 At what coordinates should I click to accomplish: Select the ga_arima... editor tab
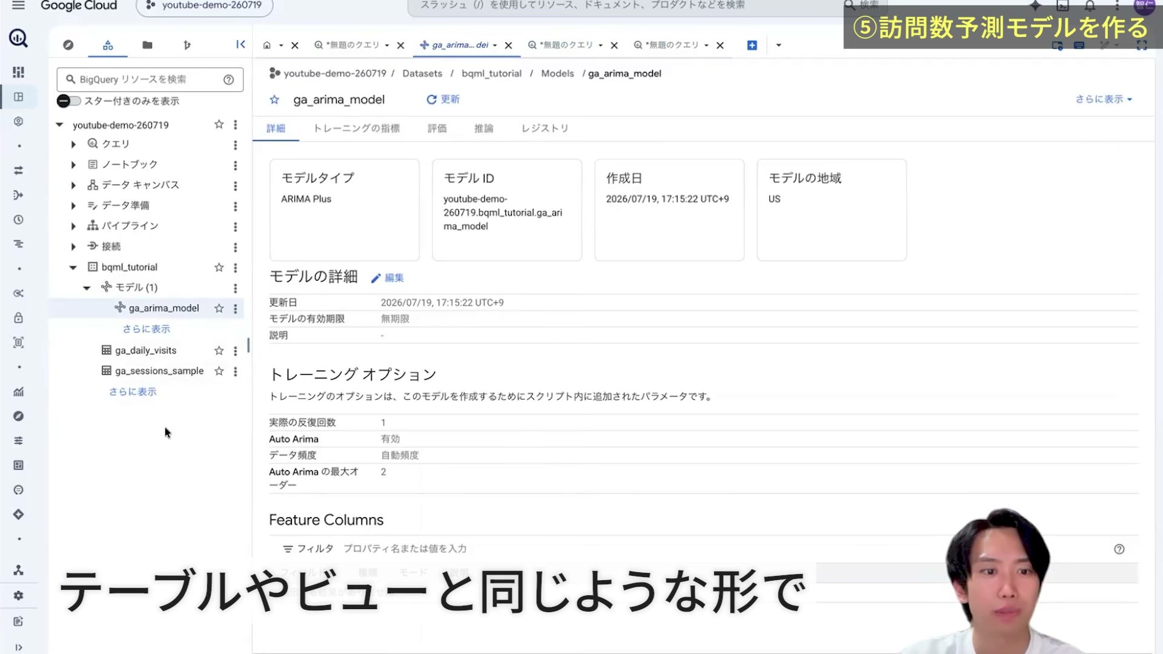[460, 45]
